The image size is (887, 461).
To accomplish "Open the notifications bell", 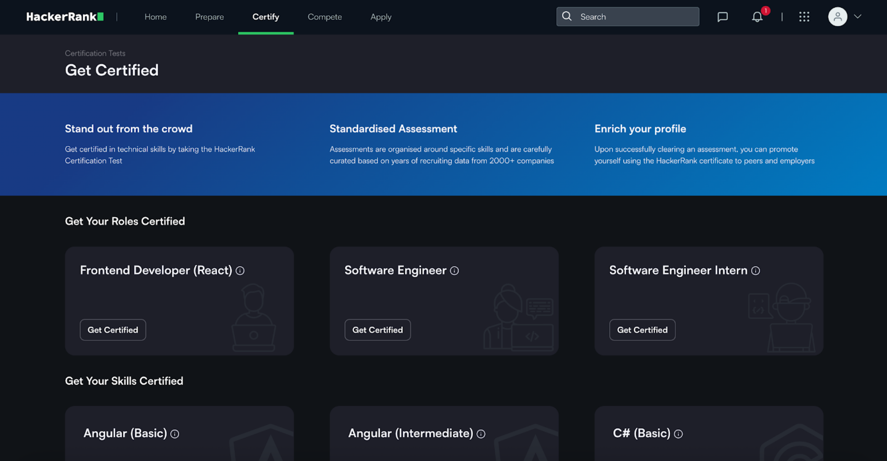I will pyautogui.click(x=757, y=16).
